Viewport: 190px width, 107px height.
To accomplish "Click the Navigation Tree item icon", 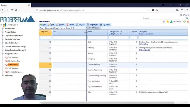I will pyautogui.click(x=7, y=61).
